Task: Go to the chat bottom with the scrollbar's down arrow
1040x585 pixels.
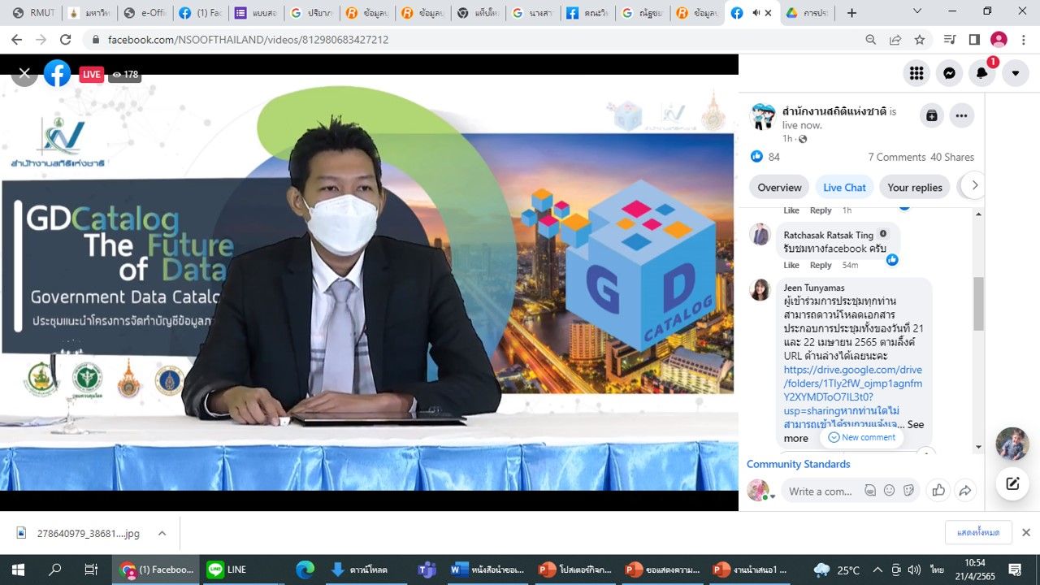Action: 978,447
